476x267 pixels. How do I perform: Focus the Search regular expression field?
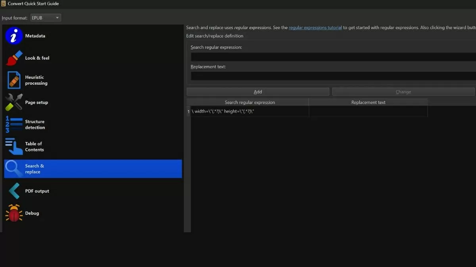[x=332, y=57]
